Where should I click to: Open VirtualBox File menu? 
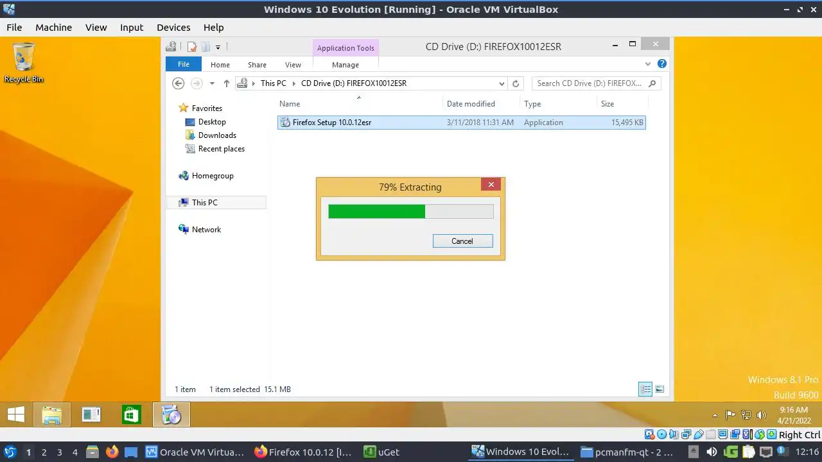coord(14,28)
